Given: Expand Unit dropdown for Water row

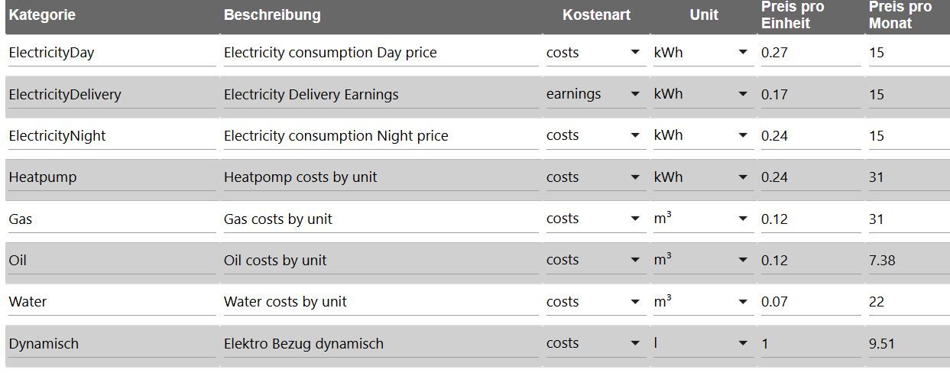Looking at the screenshot, I should 702,302.
